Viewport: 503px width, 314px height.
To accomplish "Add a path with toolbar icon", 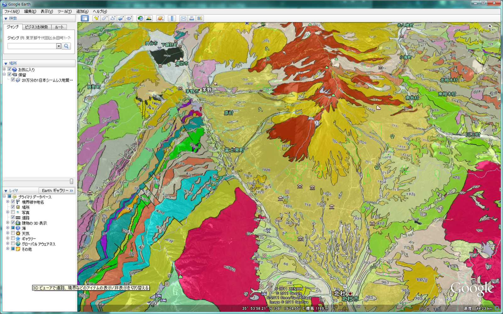I will coord(113,18).
